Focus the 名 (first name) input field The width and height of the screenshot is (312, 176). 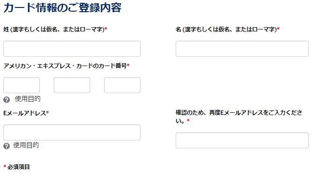242,49
